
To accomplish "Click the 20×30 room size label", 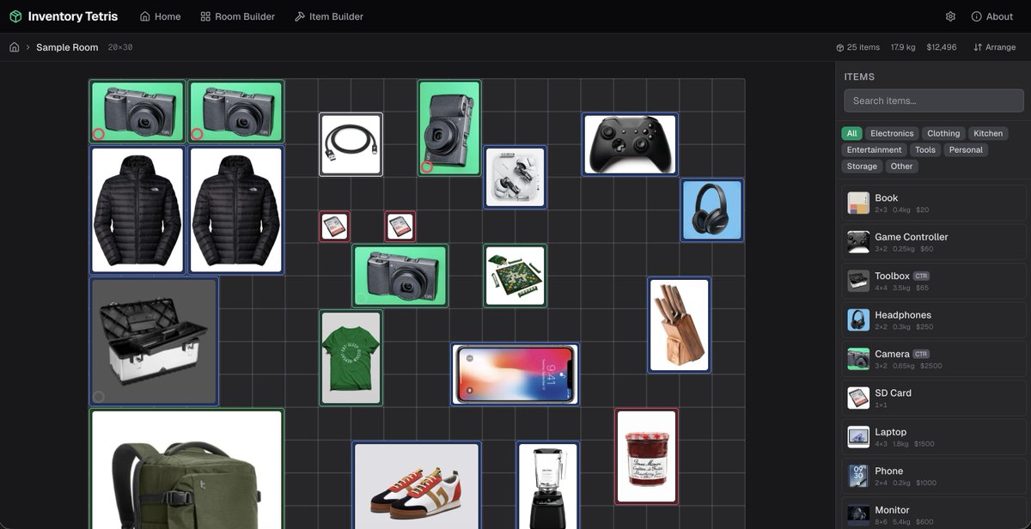I will [120, 47].
